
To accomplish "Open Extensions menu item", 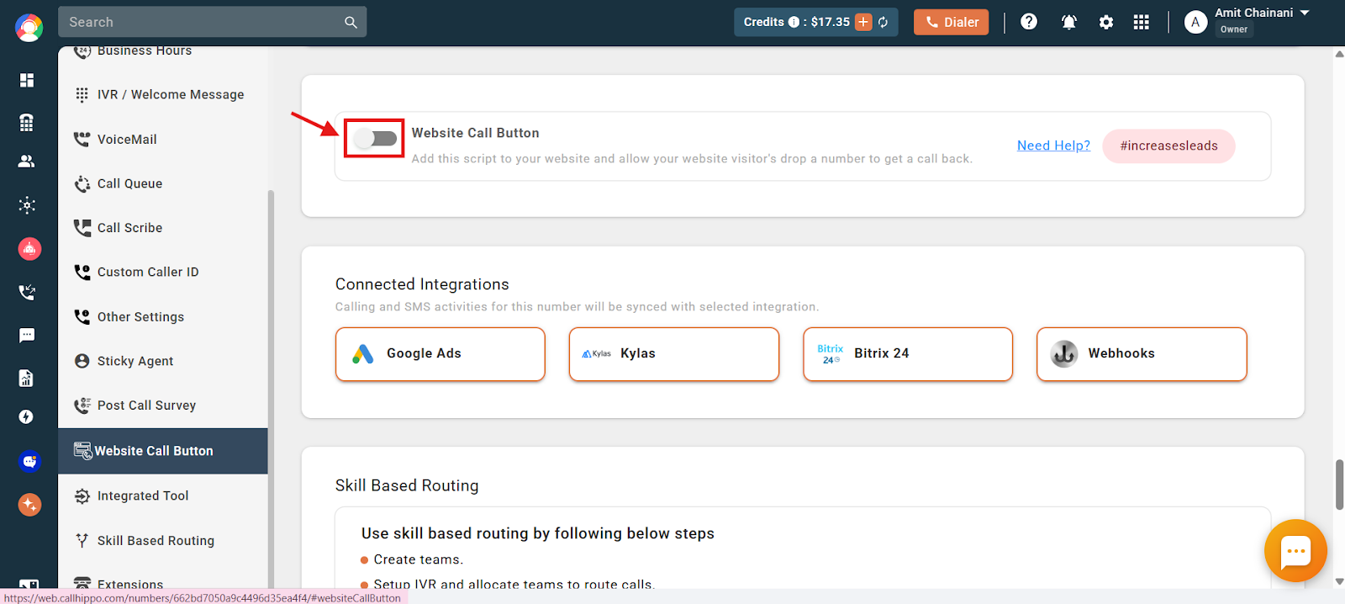I will (163, 581).
